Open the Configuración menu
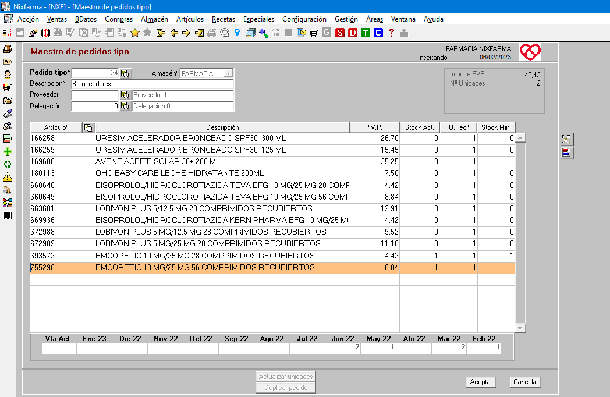Image resolution: width=610 pixels, height=397 pixels. 304,19
